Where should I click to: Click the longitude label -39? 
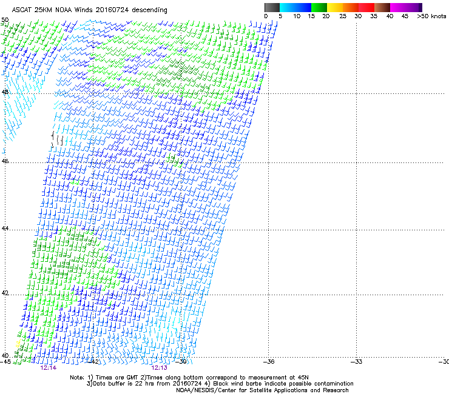(181, 362)
